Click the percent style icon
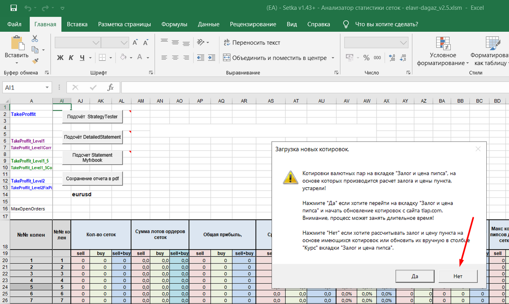The height and width of the screenshot is (304, 509). pos(366,58)
